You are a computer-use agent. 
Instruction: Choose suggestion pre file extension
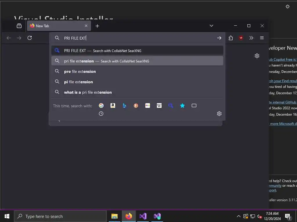pos(137,71)
